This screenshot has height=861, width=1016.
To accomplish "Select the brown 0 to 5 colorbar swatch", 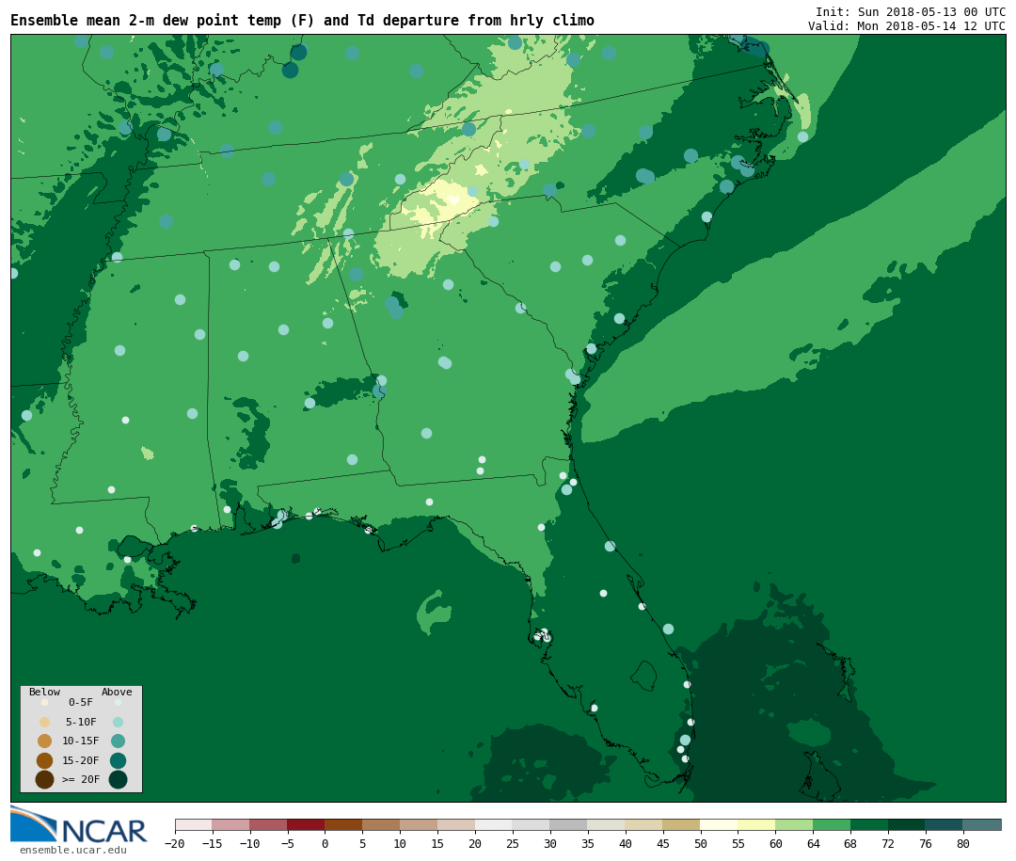I will (x=343, y=824).
